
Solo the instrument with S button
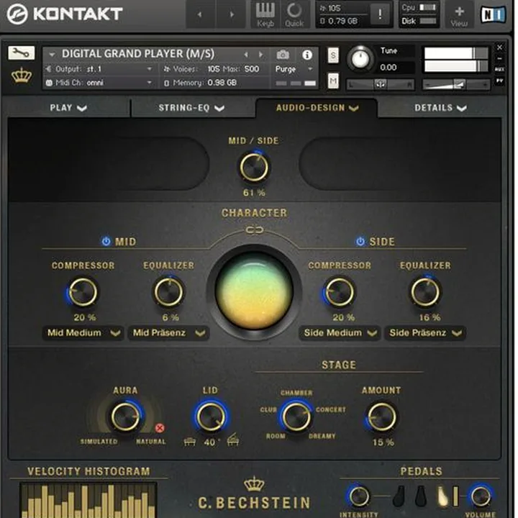[333, 55]
